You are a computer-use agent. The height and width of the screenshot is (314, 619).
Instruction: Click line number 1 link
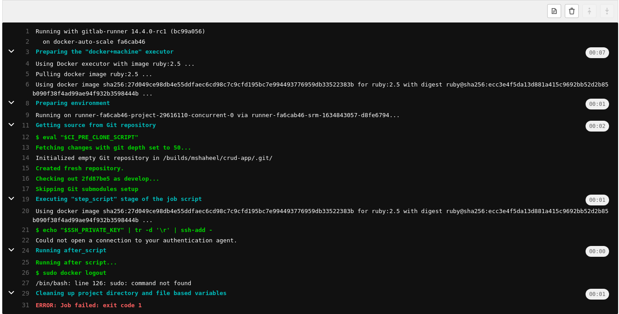(x=27, y=32)
